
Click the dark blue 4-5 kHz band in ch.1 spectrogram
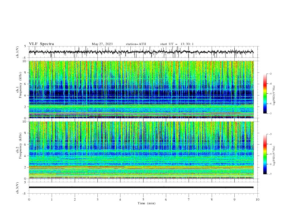[141, 92]
